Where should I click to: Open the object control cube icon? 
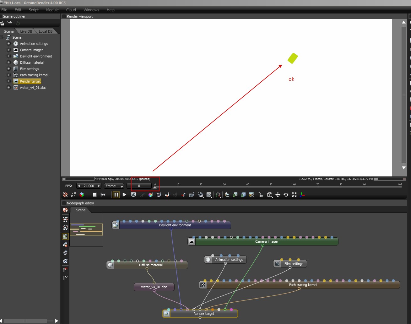click(270, 195)
